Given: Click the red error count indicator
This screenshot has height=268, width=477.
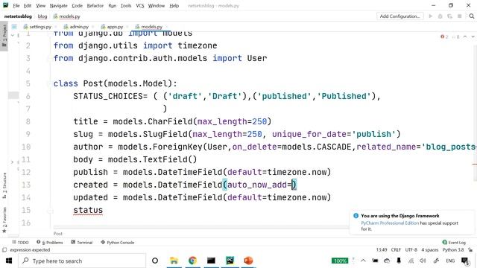Looking at the screenshot, I should click(444, 36).
